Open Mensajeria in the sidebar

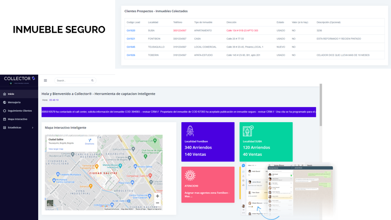14,102
